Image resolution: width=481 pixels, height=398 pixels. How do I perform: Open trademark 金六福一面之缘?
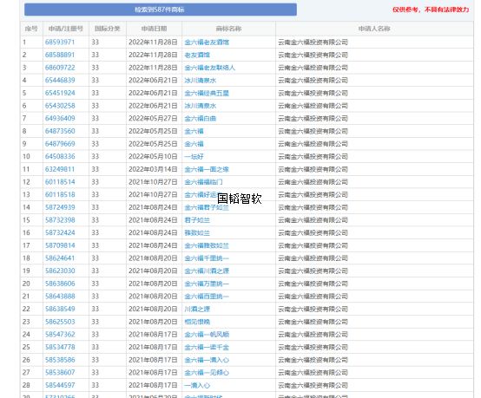[x=207, y=169]
